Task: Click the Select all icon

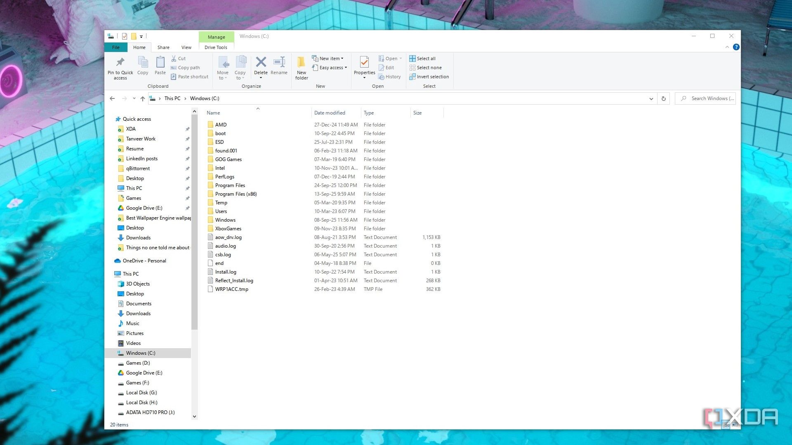Action: 412,59
